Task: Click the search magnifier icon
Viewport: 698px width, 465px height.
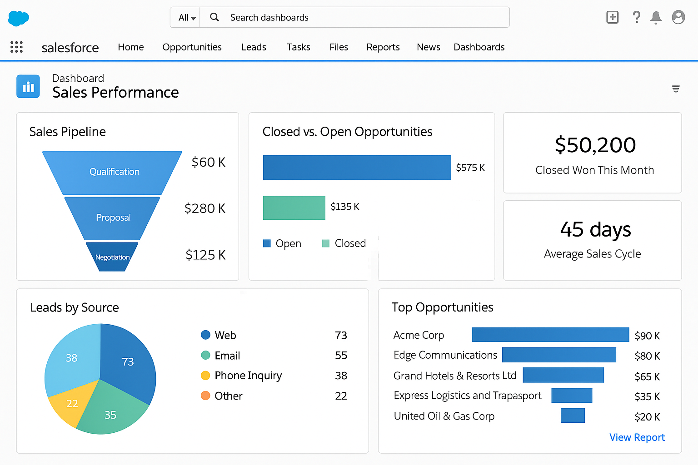Action: [214, 17]
